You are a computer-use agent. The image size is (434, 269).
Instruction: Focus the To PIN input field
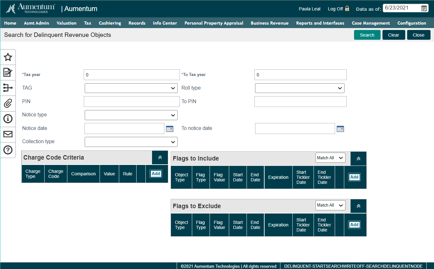point(301,102)
